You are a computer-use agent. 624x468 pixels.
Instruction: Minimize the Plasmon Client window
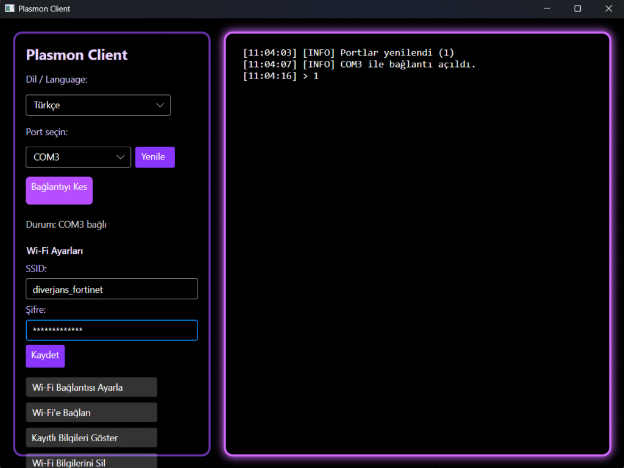(547, 9)
